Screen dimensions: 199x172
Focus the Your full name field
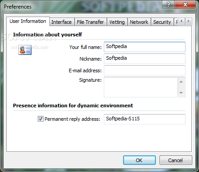[x=145, y=47]
